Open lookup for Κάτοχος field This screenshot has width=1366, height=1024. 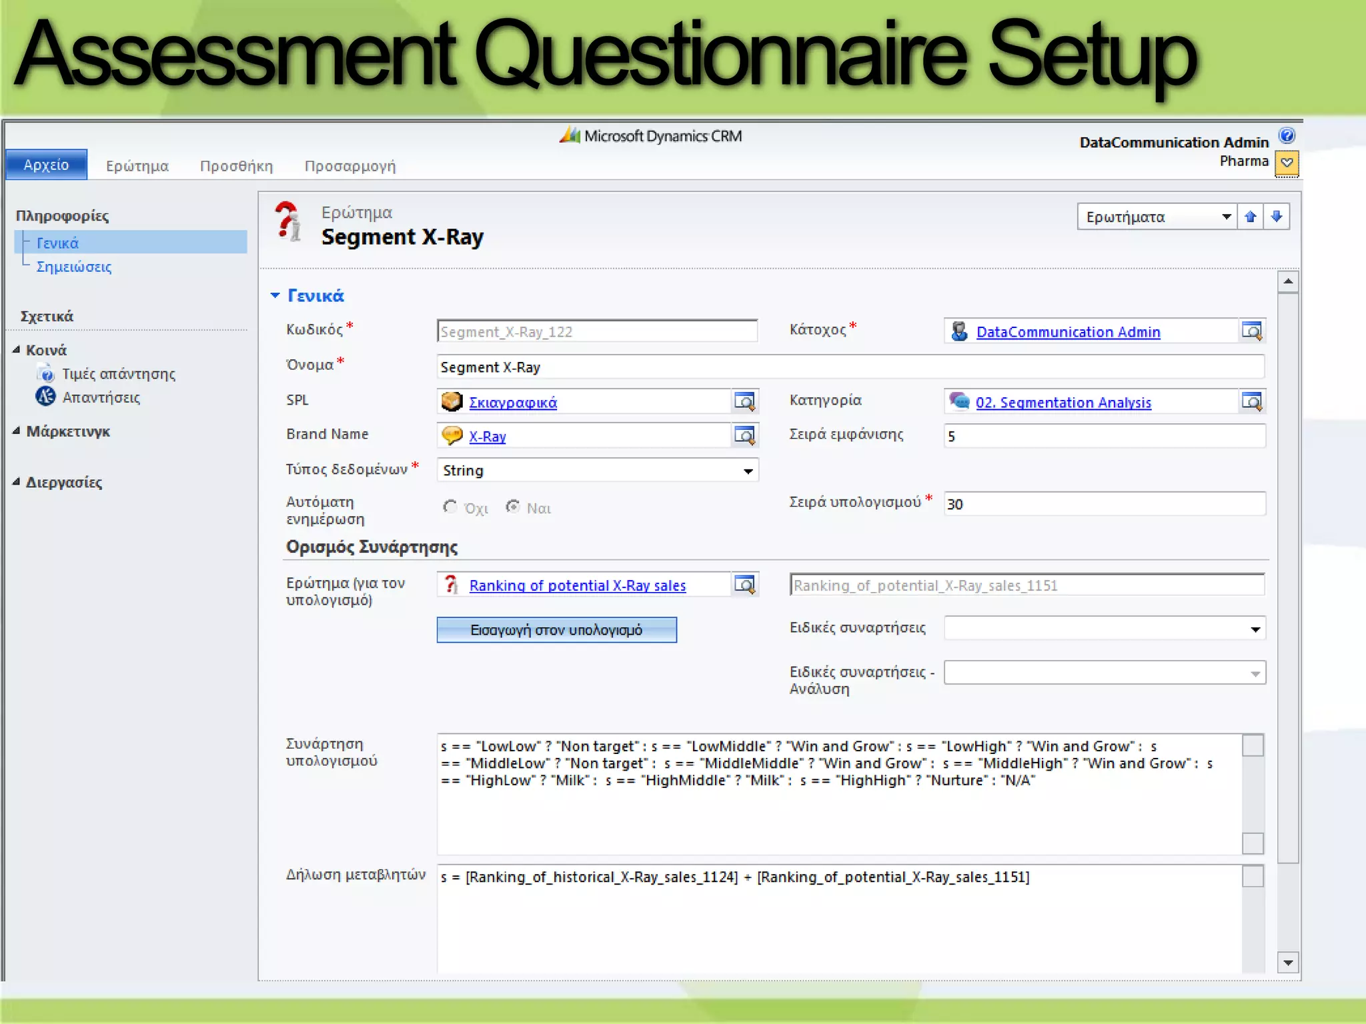[1252, 331]
